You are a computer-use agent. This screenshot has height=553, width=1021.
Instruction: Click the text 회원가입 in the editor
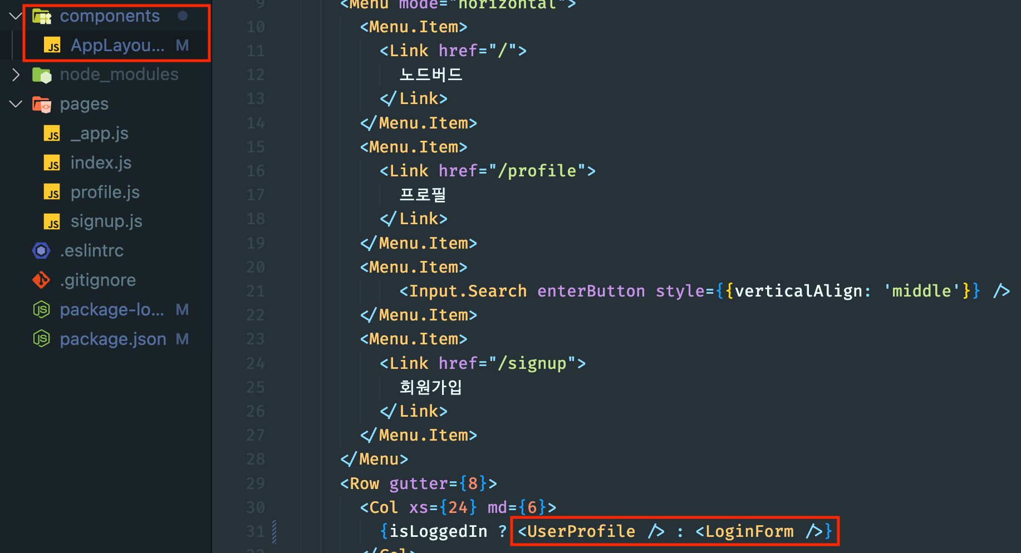pyautogui.click(x=431, y=387)
